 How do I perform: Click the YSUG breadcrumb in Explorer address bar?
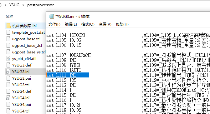point(14,5)
